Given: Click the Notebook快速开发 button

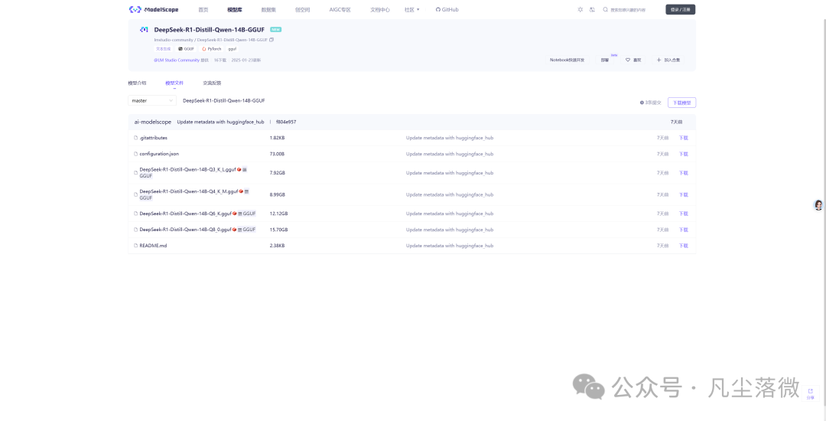Looking at the screenshot, I should pyautogui.click(x=567, y=60).
